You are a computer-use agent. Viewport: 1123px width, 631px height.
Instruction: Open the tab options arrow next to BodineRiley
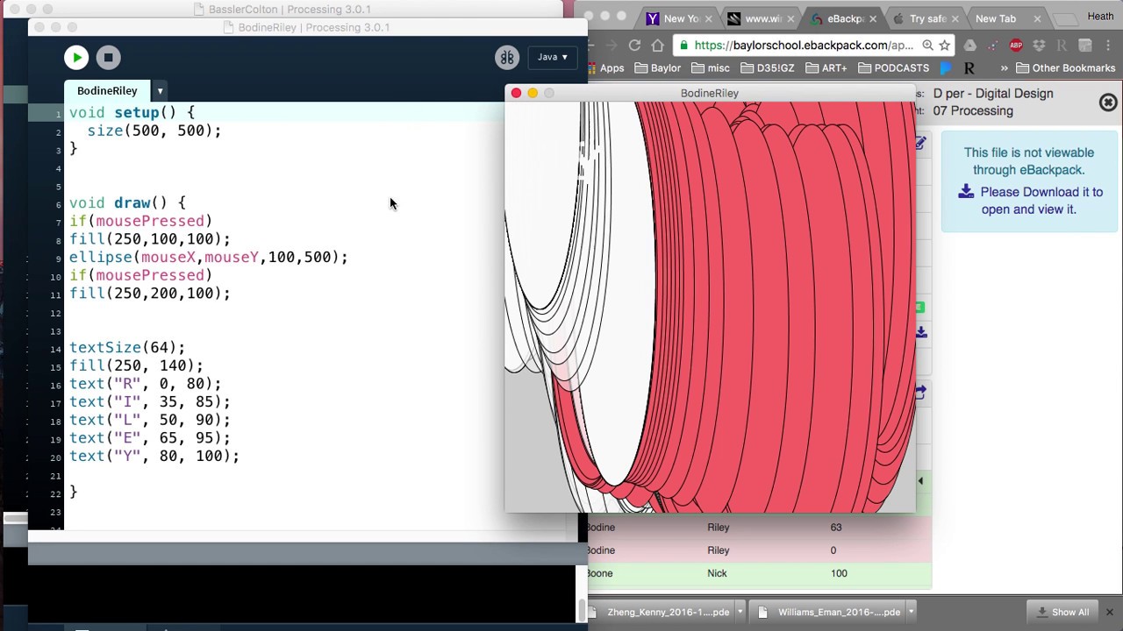coord(160,91)
